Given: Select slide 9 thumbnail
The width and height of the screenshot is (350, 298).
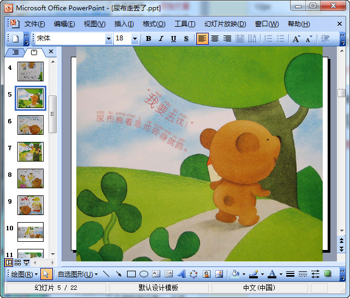Looking at the screenshot, I should 31,205.
